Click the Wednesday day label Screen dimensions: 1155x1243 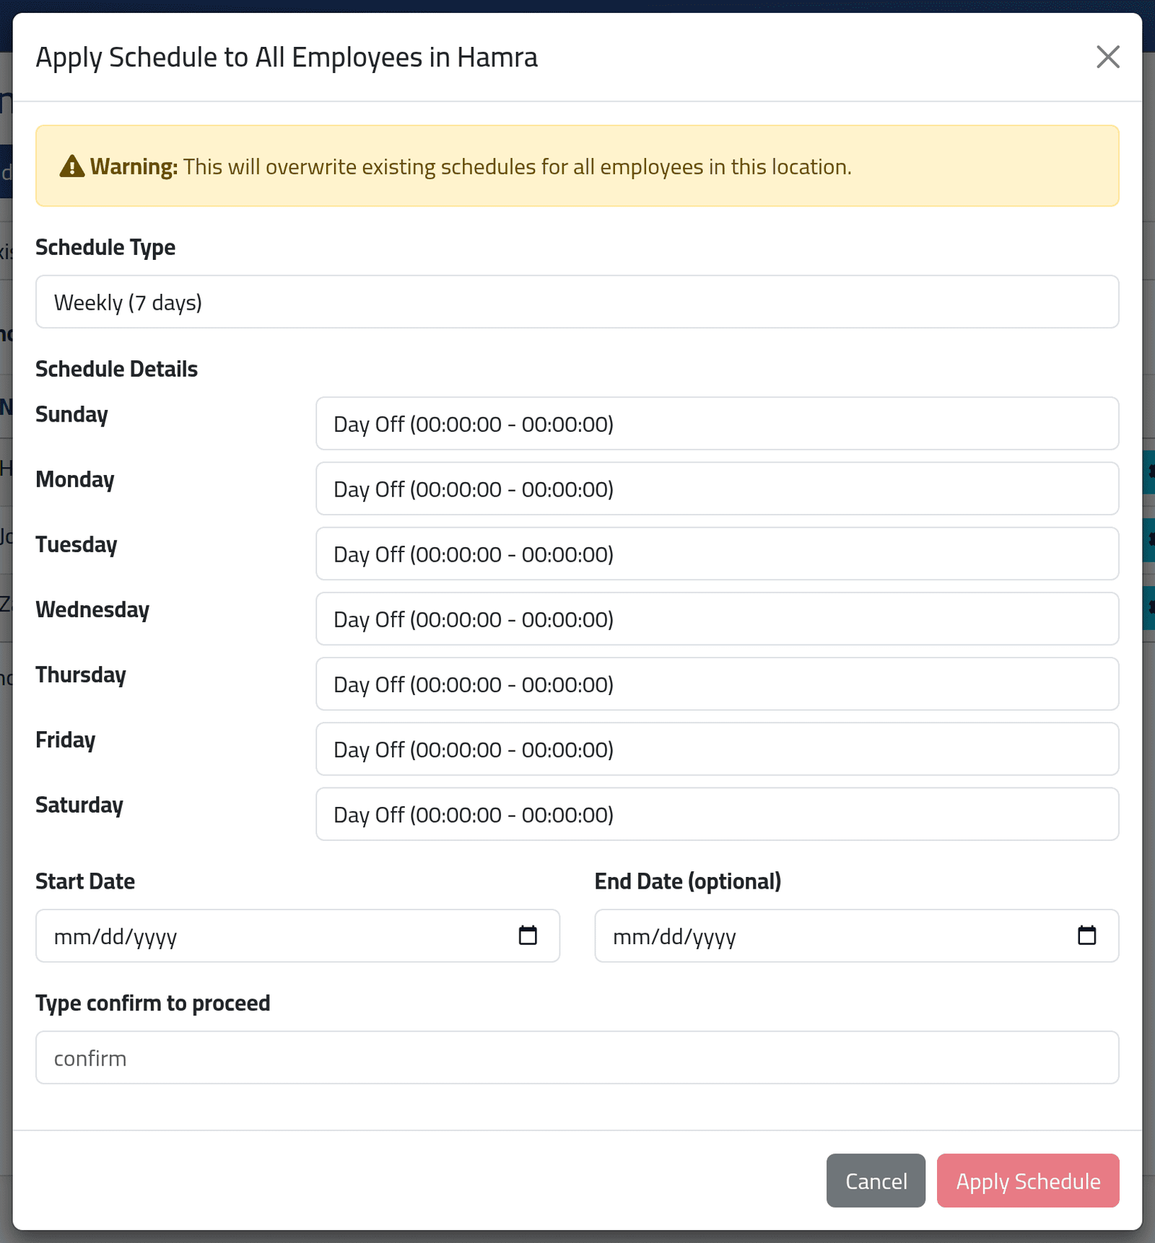(92, 610)
